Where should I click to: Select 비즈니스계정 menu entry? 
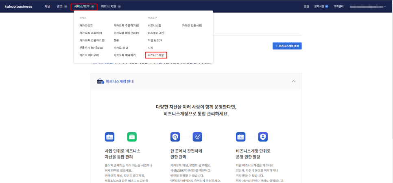pos(156,55)
